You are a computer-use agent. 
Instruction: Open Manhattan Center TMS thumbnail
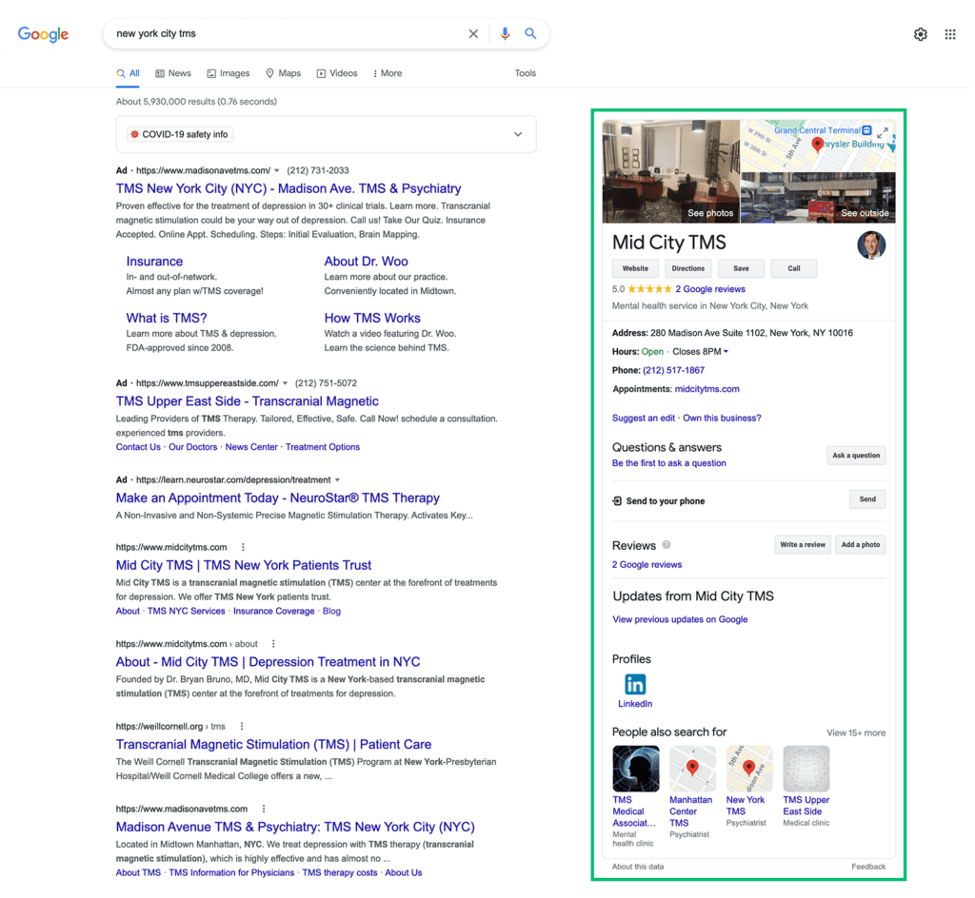point(692,769)
